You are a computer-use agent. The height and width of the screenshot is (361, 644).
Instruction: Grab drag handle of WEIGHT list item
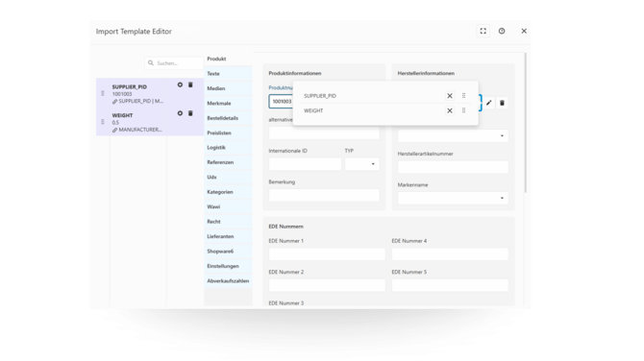click(x=103, y=122)
